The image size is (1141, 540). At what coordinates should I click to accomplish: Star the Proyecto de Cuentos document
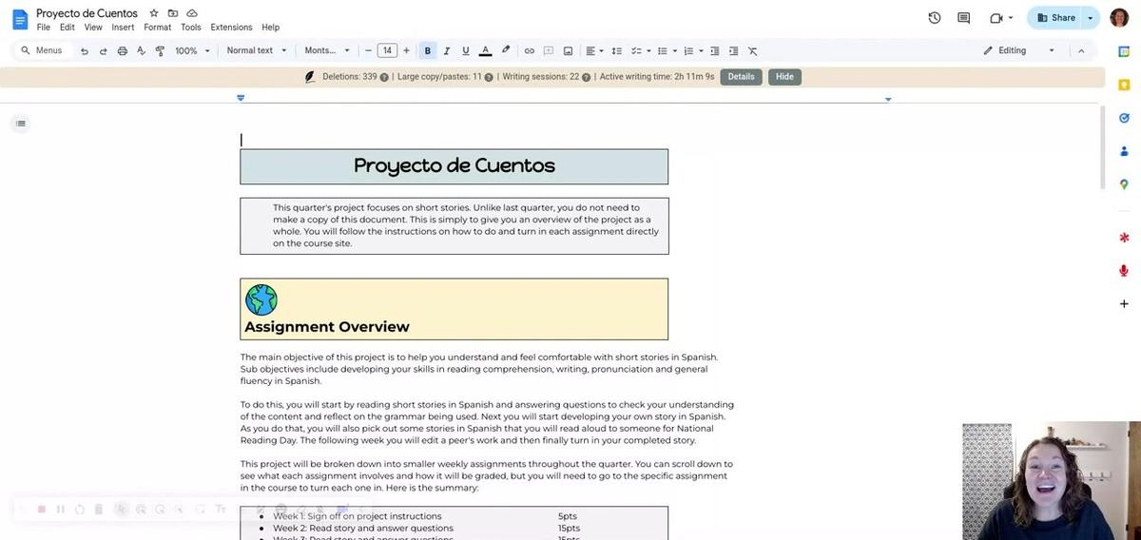click(x=154, y=13)
